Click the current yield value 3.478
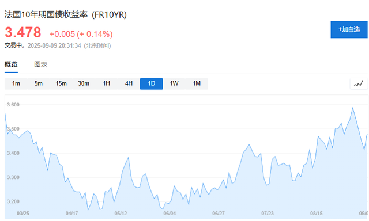This screenshot has width=369, height=221. (23, 32)
